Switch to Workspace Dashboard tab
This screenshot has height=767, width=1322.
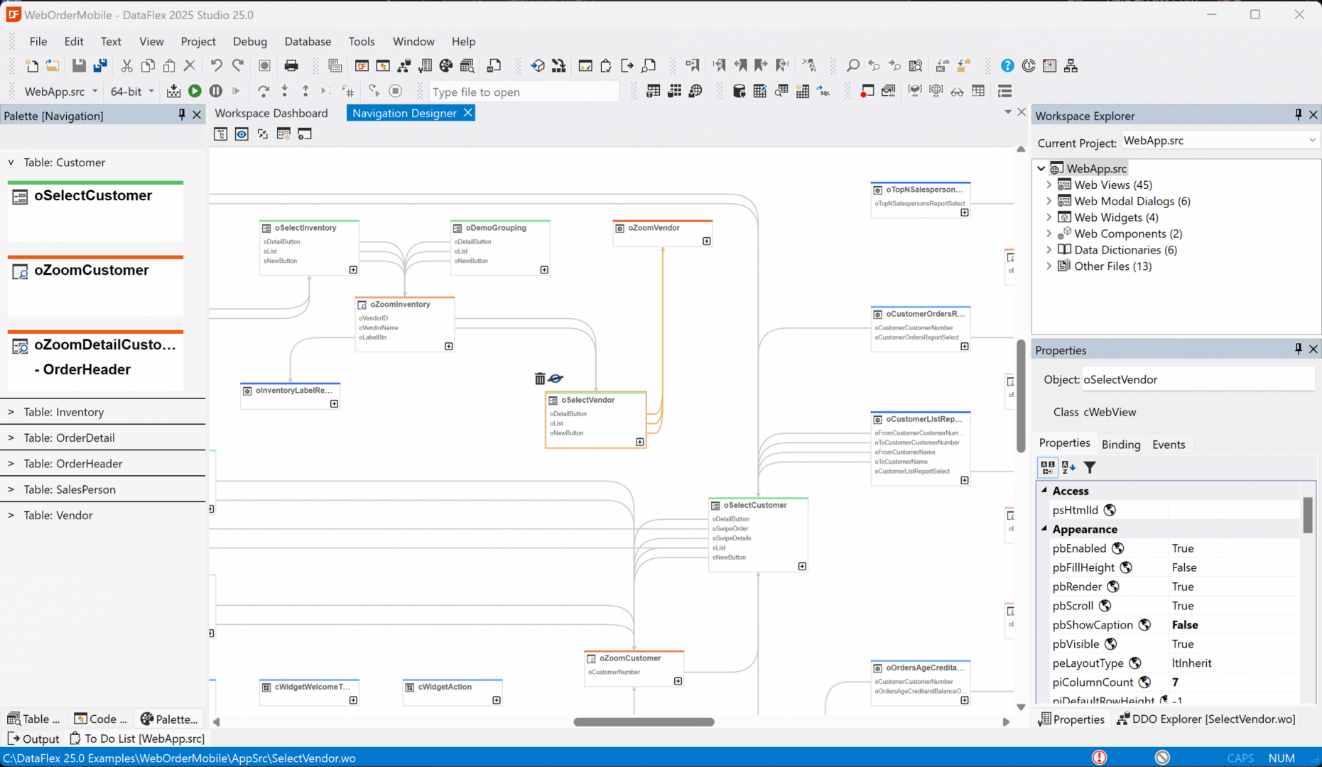coord(271,113)
